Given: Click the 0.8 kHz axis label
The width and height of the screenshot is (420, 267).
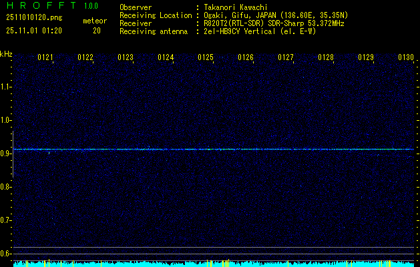Looking at the screenshot, I should tap(5, 187).
